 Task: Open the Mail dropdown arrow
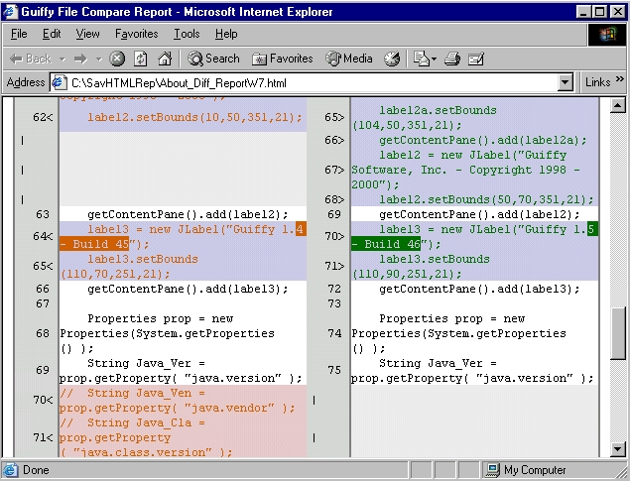click(434, 60)
